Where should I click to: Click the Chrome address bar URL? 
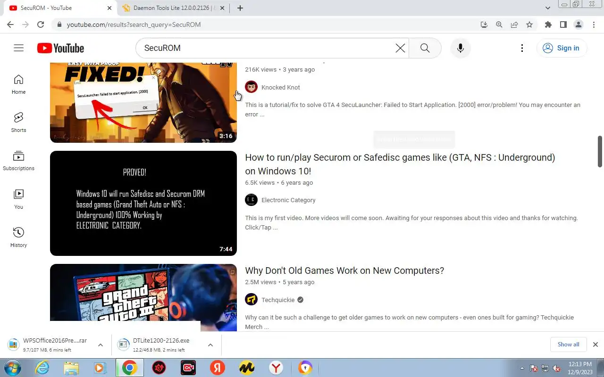(x=134, y=25)
